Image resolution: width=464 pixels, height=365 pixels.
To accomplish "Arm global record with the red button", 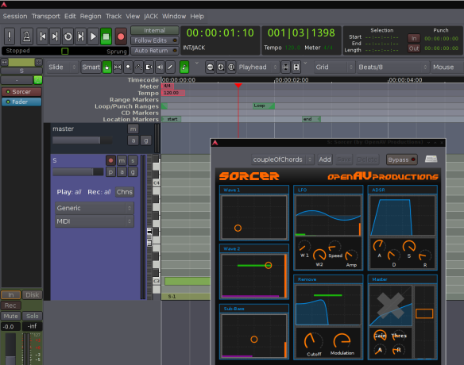I will tap(121, 36).
